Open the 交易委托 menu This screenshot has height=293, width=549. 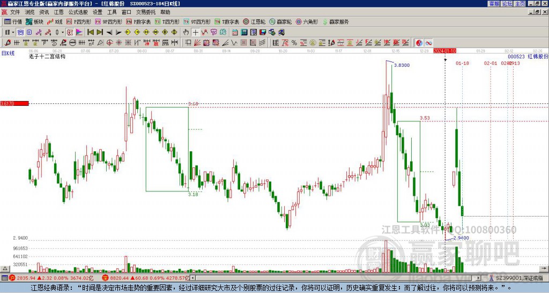coord(146,12)
